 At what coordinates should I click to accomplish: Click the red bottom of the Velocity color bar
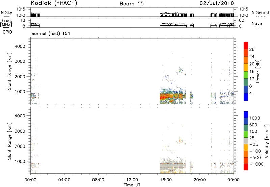point(246,167)
